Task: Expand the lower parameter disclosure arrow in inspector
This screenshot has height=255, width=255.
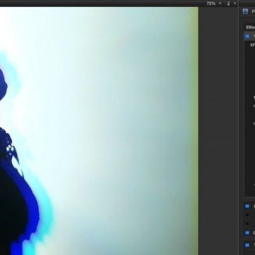Action: pos(254,123)
